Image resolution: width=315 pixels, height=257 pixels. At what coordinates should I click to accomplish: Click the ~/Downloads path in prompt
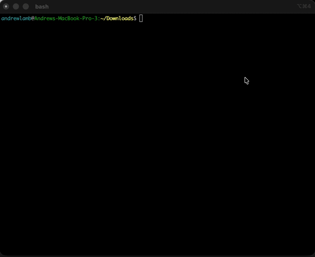(117, 19)
